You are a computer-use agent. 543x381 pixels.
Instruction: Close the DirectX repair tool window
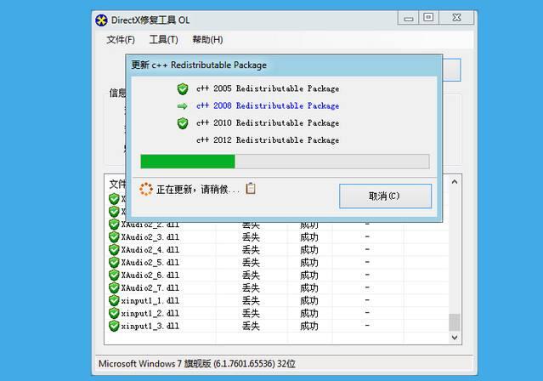coord(457,18)
